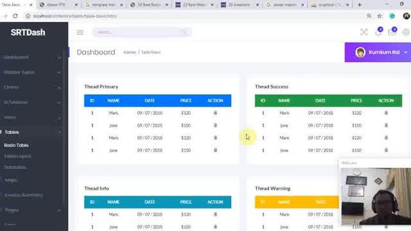Click Table Basic breadcrumb text
Viewport: 411px width, 231px height.
point(151,53)
